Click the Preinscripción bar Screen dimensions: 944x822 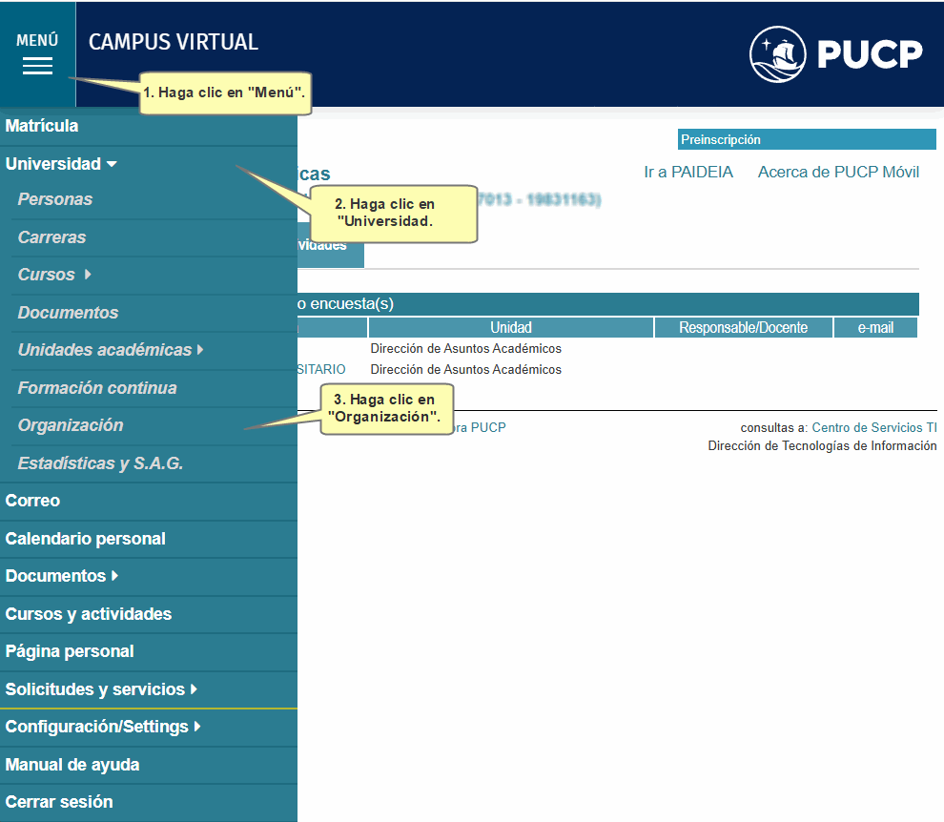[806, 140]
